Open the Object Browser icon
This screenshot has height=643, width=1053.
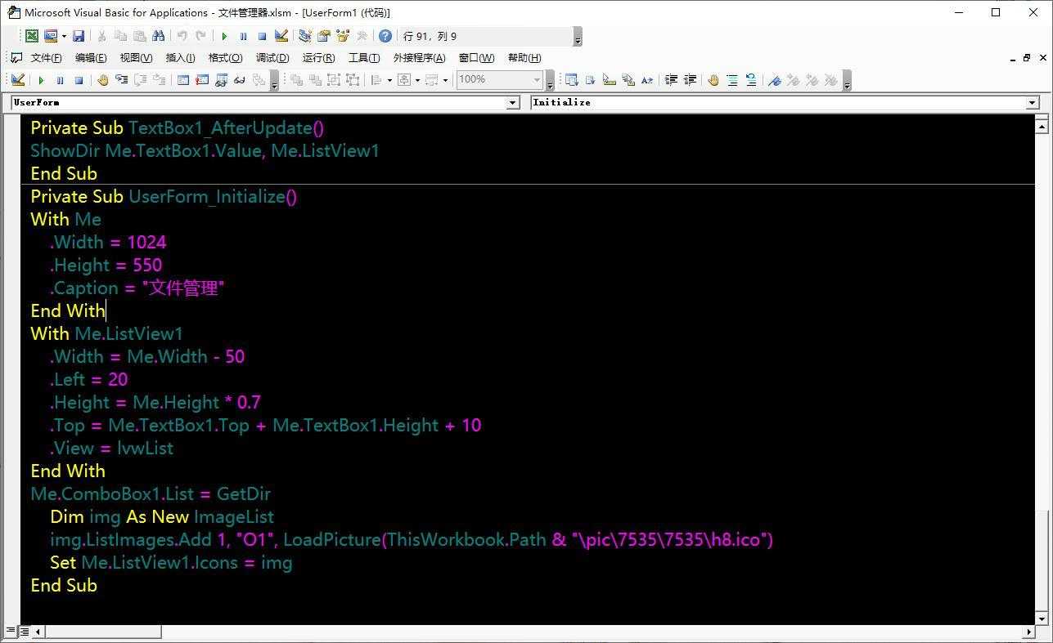pos(343,36)
